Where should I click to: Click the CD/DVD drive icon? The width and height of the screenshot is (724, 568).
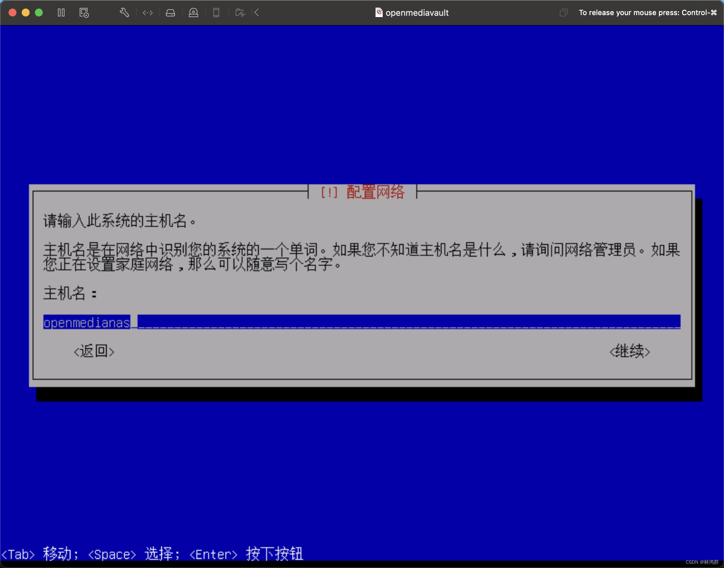(193, 13)
